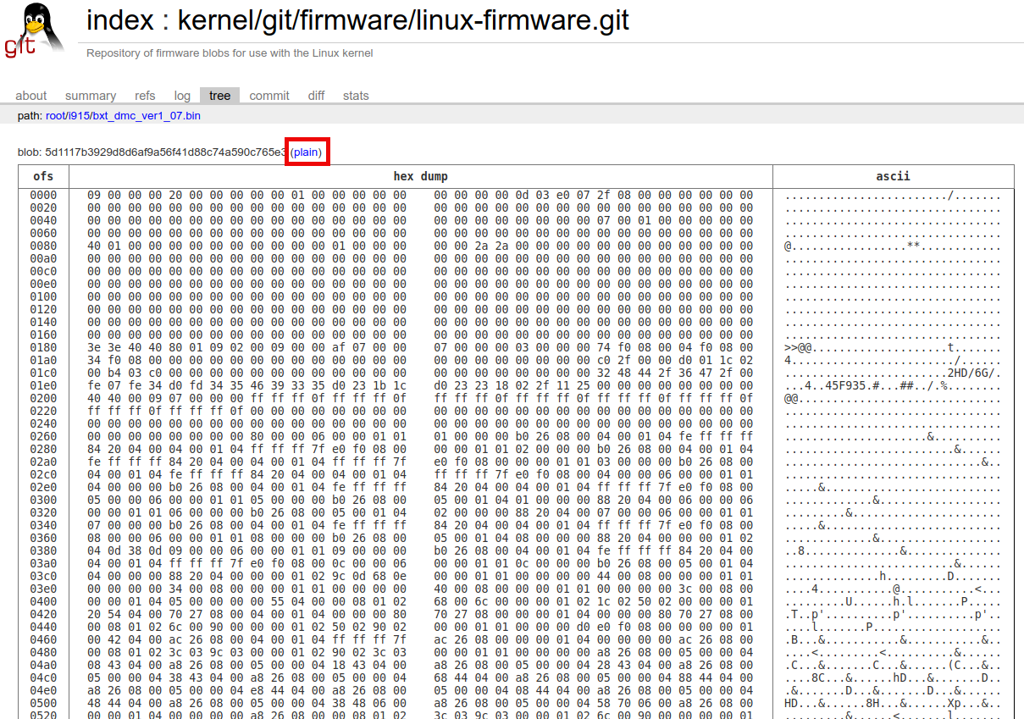The image size is (1024, 719).
Task: Click the git penguin logo
Action: [x=34, y=30]
